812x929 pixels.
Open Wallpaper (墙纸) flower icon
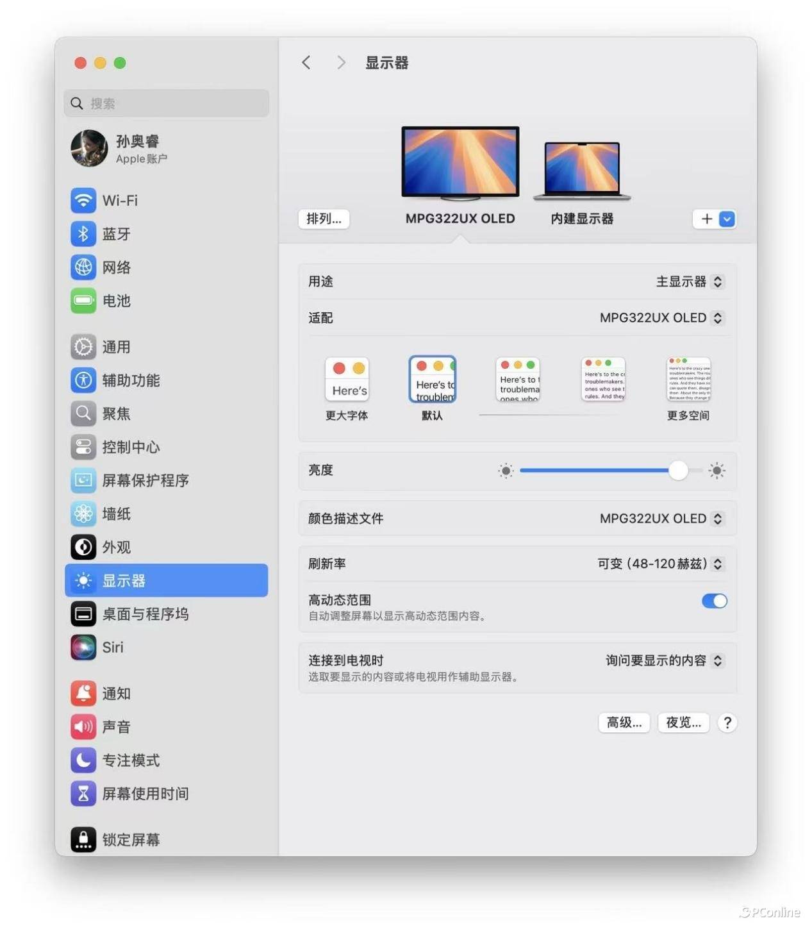tap(83, 514)
